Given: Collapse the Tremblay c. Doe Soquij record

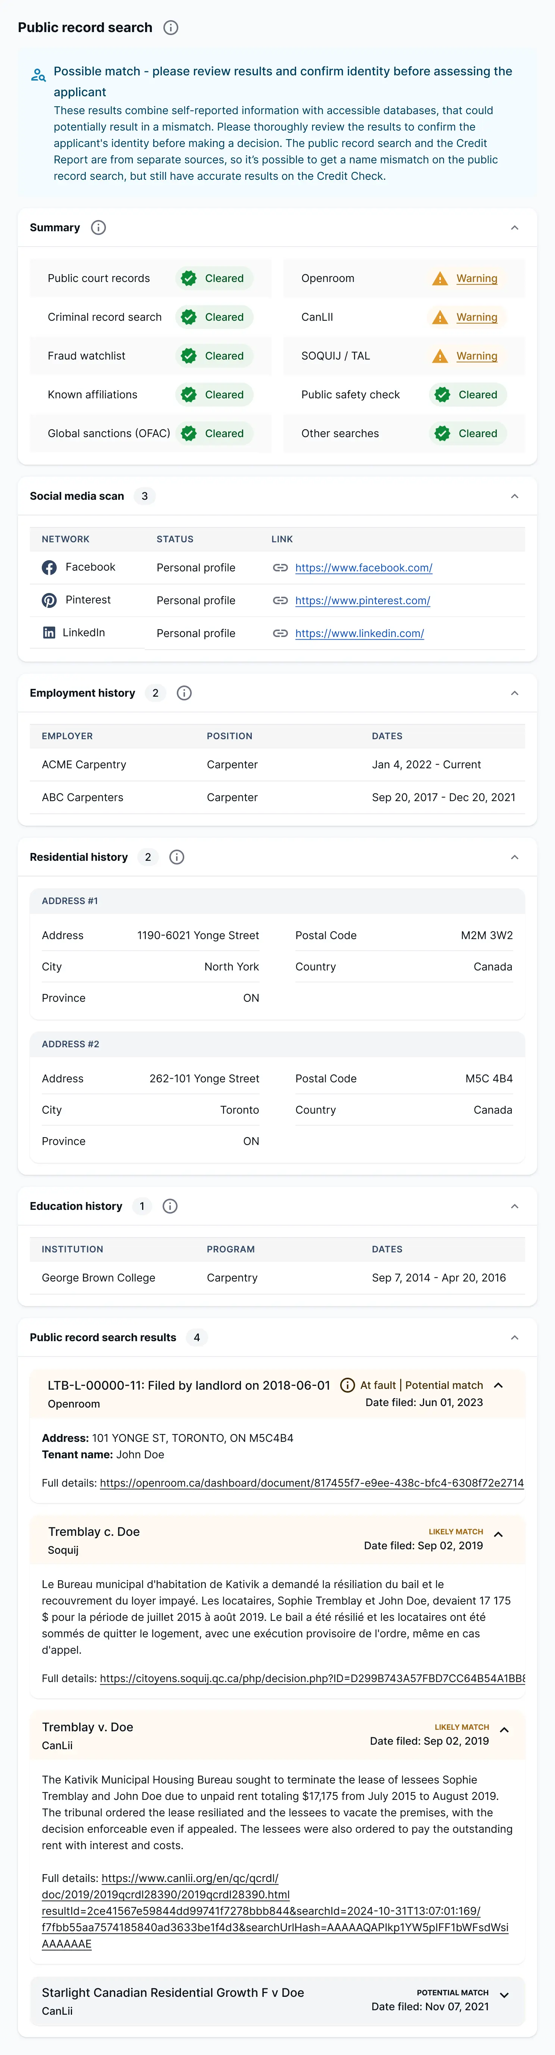Looking at the screenshot, I should click(498, 1535).
